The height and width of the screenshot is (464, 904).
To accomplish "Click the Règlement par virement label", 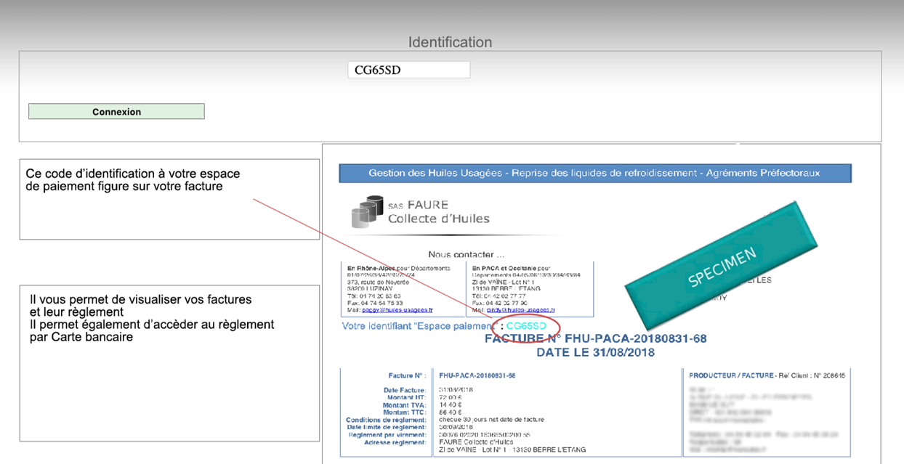I will [387, 434].
